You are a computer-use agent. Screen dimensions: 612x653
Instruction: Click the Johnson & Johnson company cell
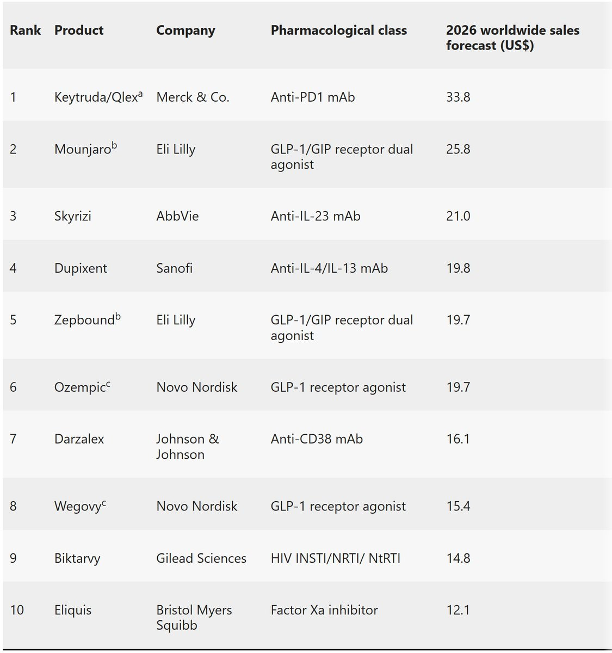tap(187, 447)
